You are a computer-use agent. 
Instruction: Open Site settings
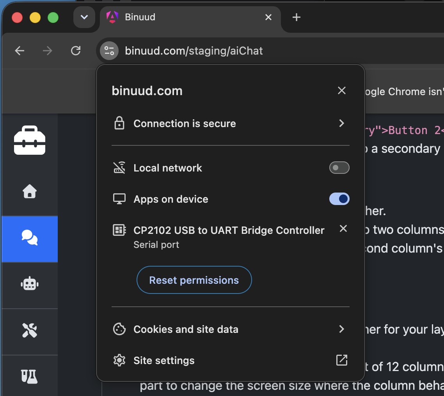[x=231, y=360]
